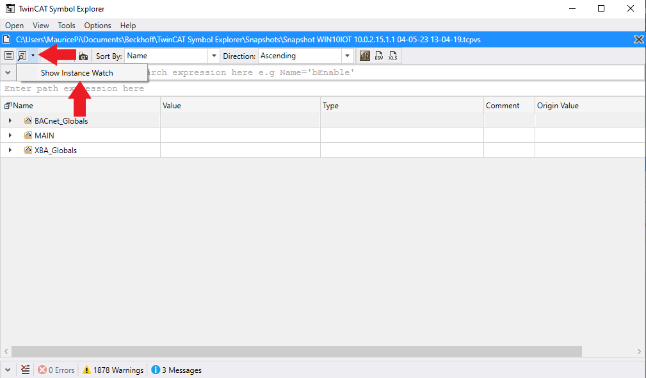Click the instance watch search icon
The image size is (646, 378).
pos(22,56)
